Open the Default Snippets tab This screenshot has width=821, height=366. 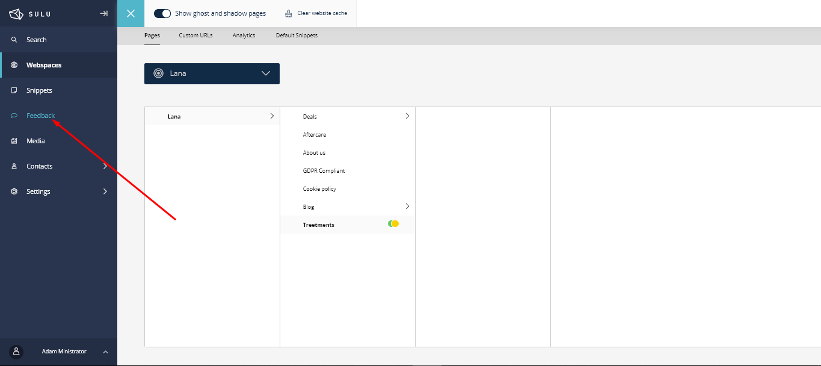tap(297, 36)
